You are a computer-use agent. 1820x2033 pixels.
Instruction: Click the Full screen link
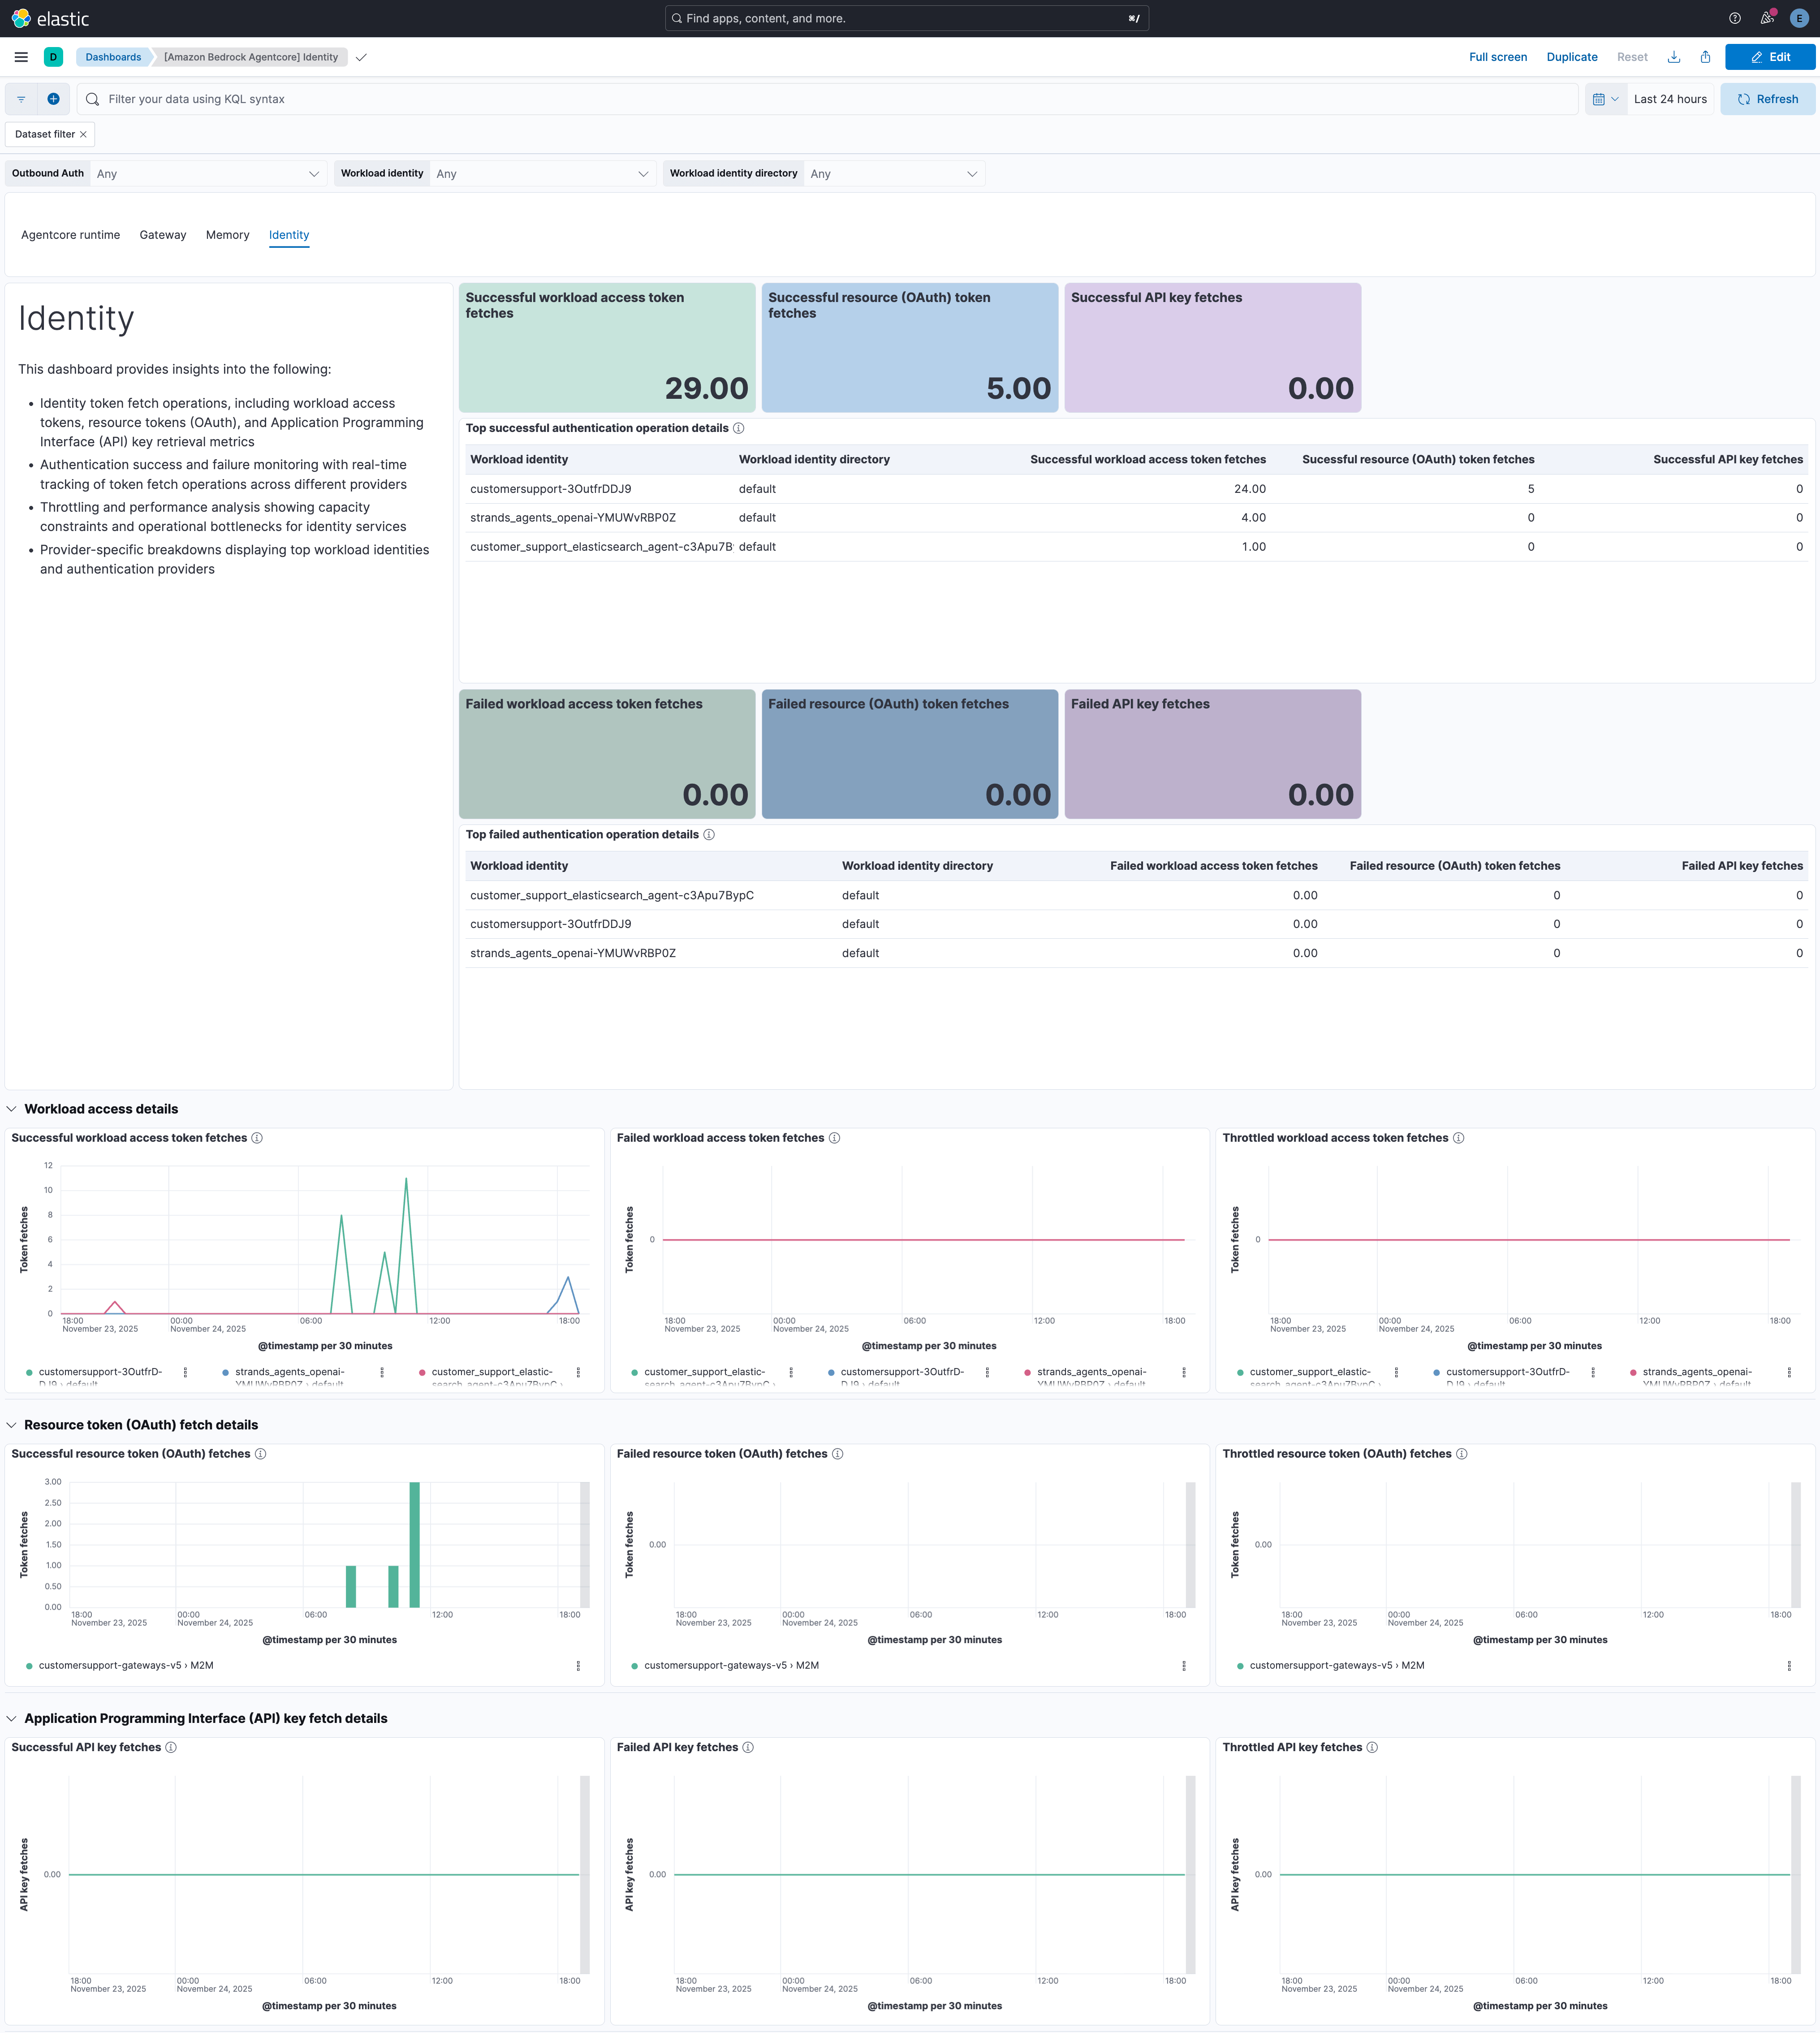pos(1497,57)
